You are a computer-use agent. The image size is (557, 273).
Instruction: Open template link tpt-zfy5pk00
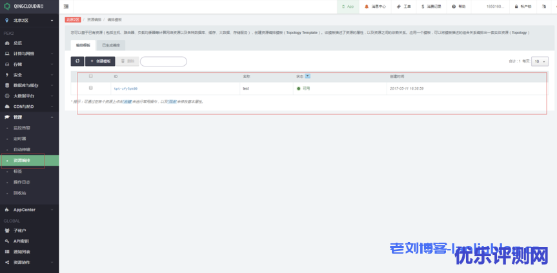pos(125,88)
